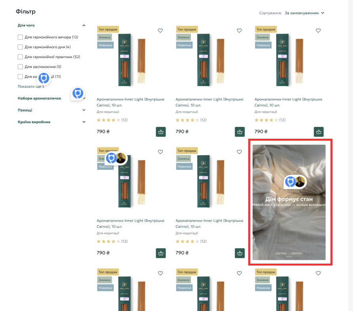
Task: Expand the "Країна виробник" filter section
Action: 84,122
